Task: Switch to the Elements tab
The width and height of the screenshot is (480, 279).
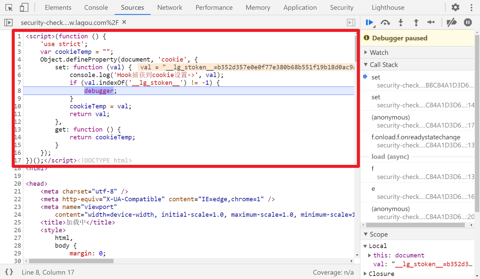Action: click(58, 7)
